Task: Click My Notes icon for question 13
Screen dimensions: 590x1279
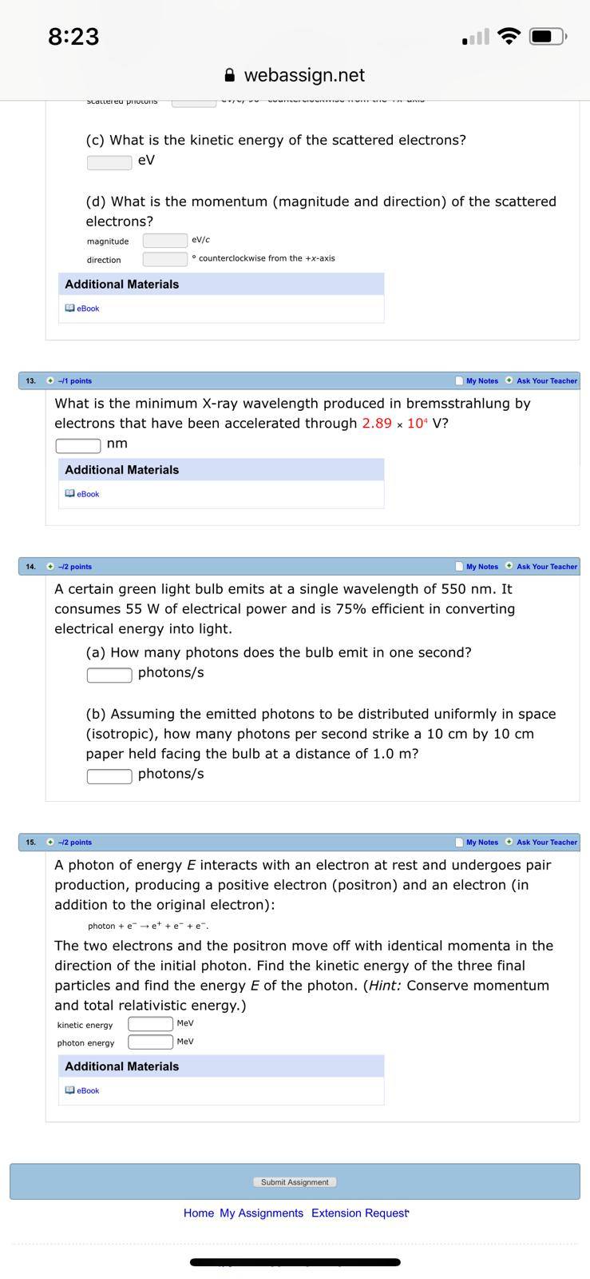Action: 459,381
